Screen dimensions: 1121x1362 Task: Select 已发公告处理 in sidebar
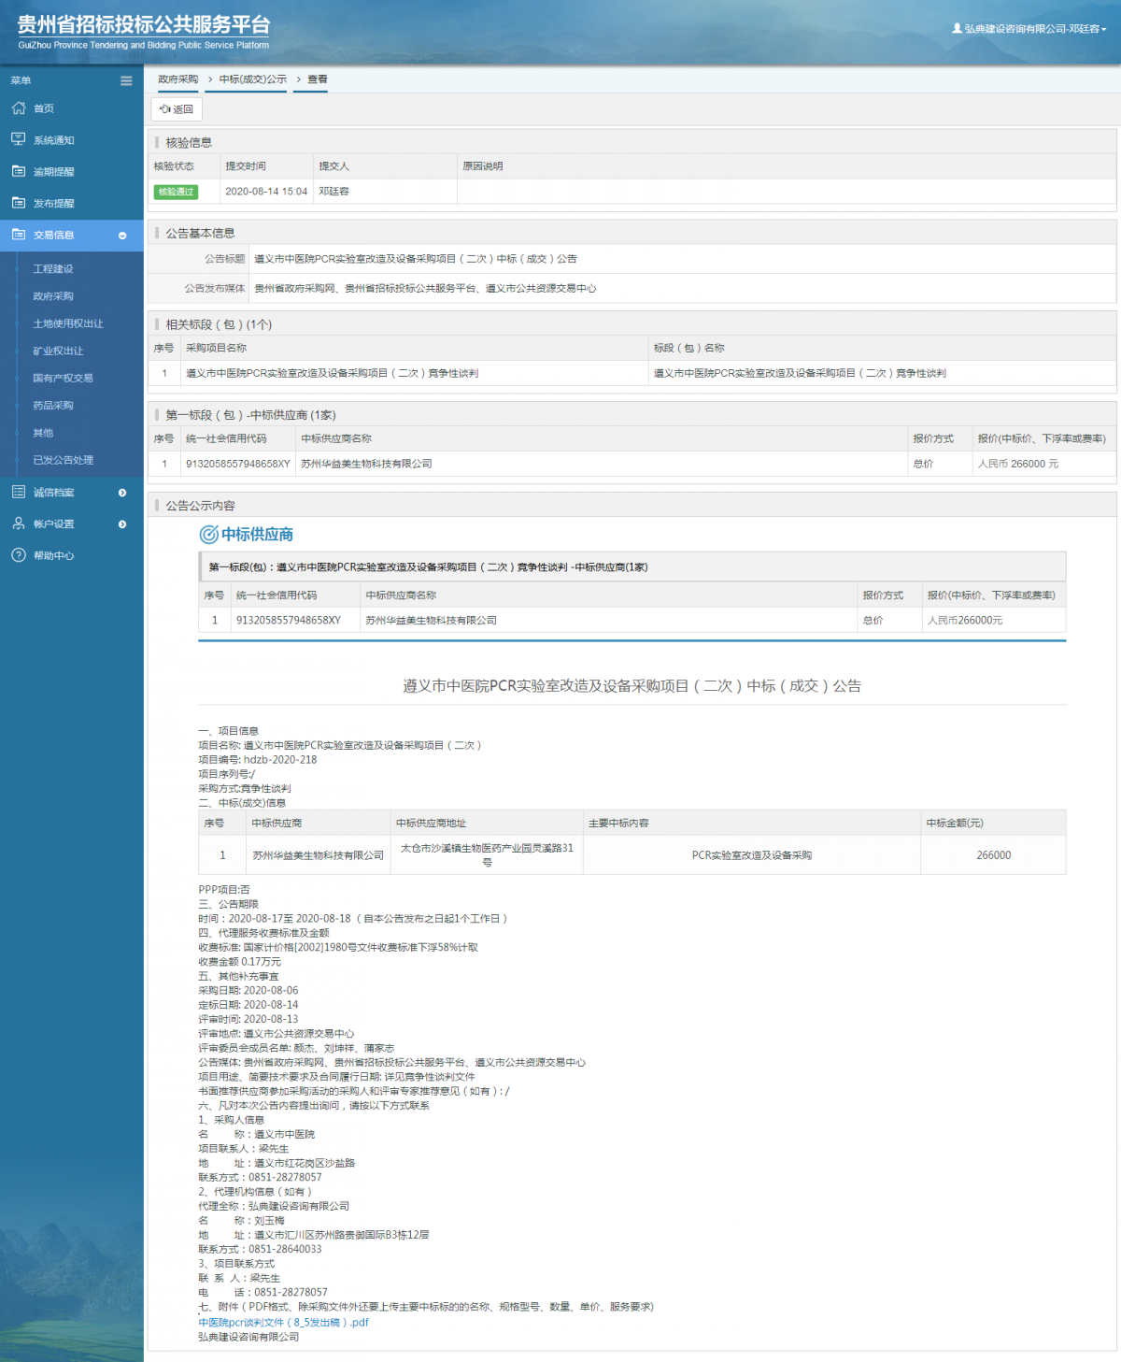63,460
